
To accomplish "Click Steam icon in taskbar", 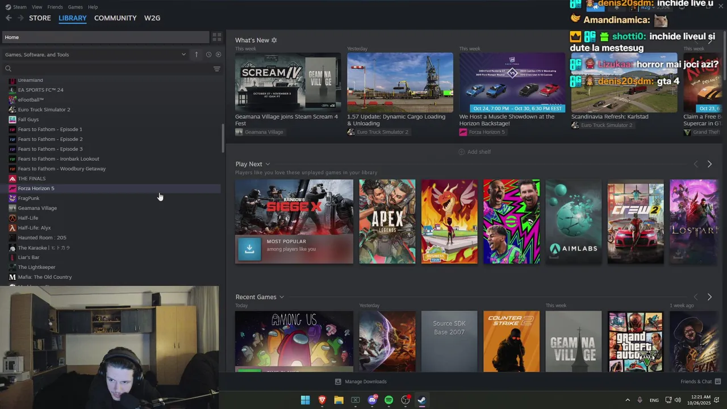I will click(422, 400).
